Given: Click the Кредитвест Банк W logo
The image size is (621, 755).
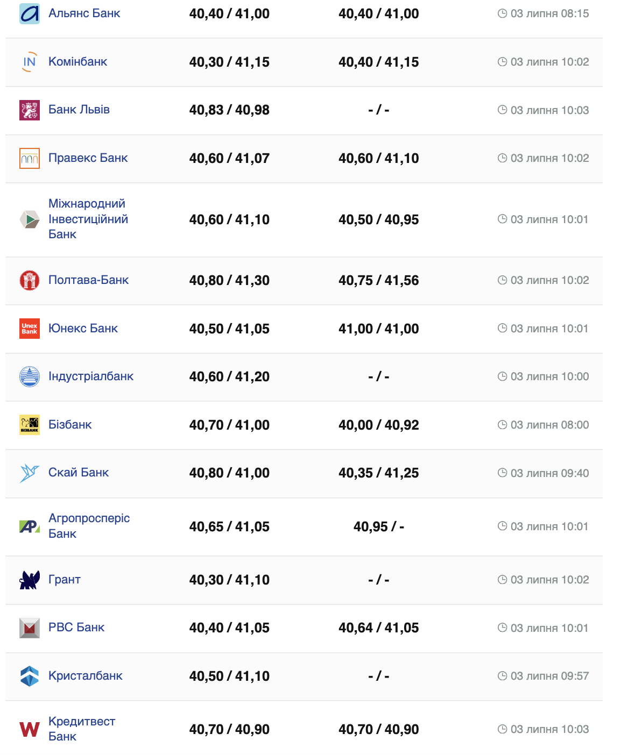Looking at the screenshot, I should (30, 729).
